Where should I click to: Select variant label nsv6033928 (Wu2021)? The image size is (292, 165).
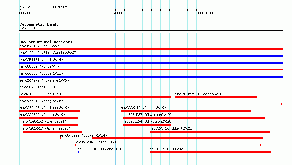168,149
